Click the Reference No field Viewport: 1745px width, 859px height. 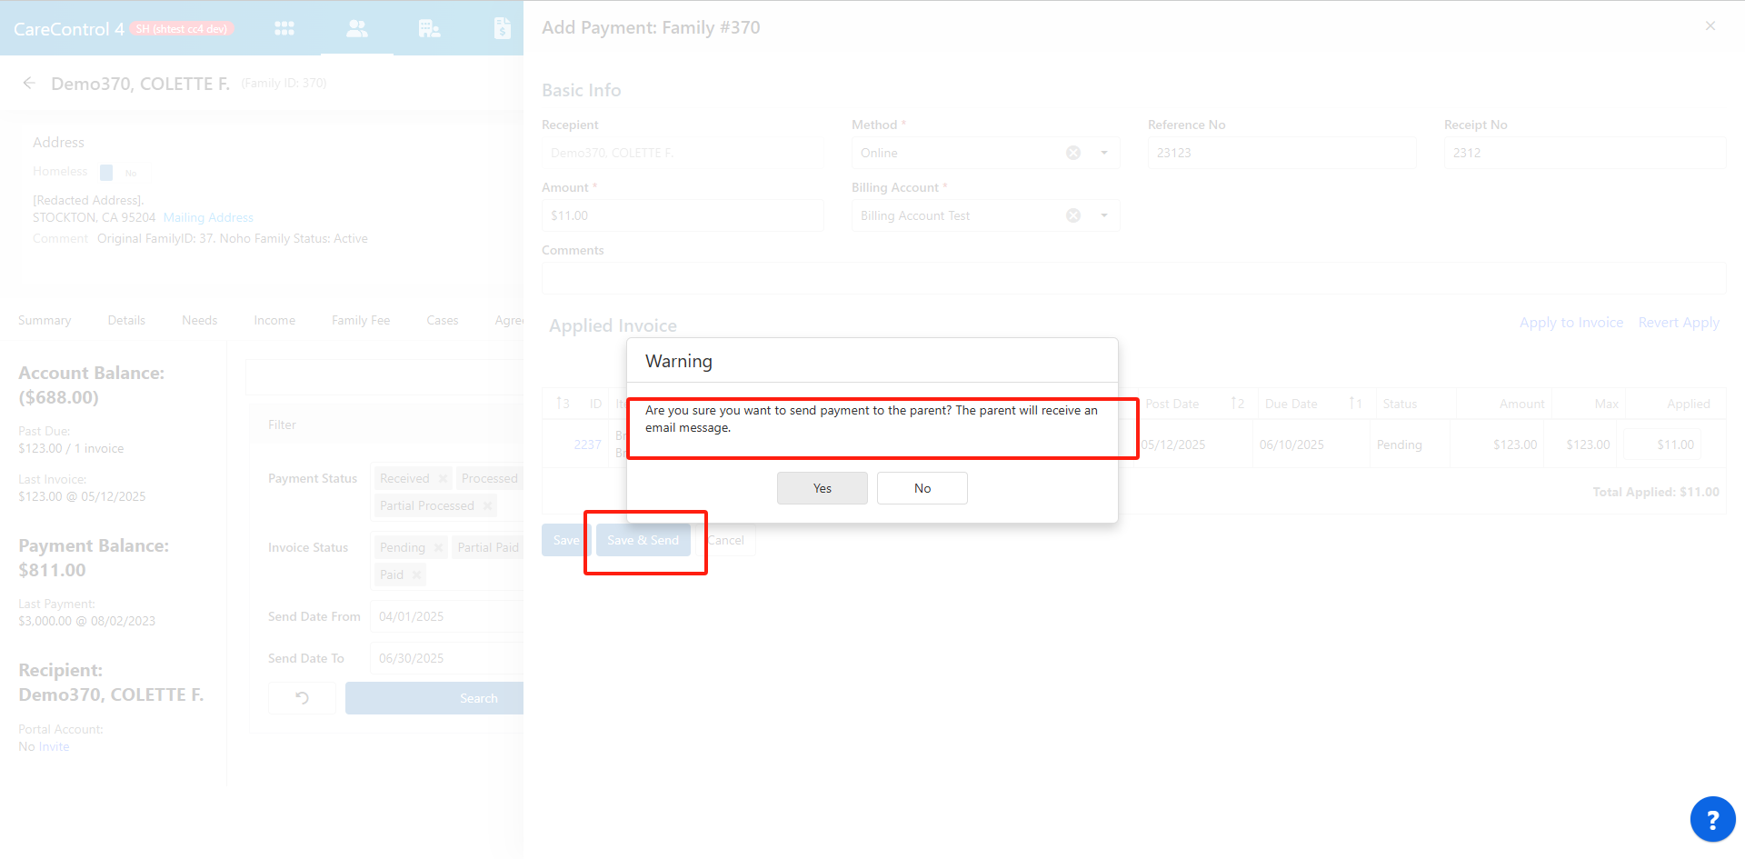coord(1281,153)
